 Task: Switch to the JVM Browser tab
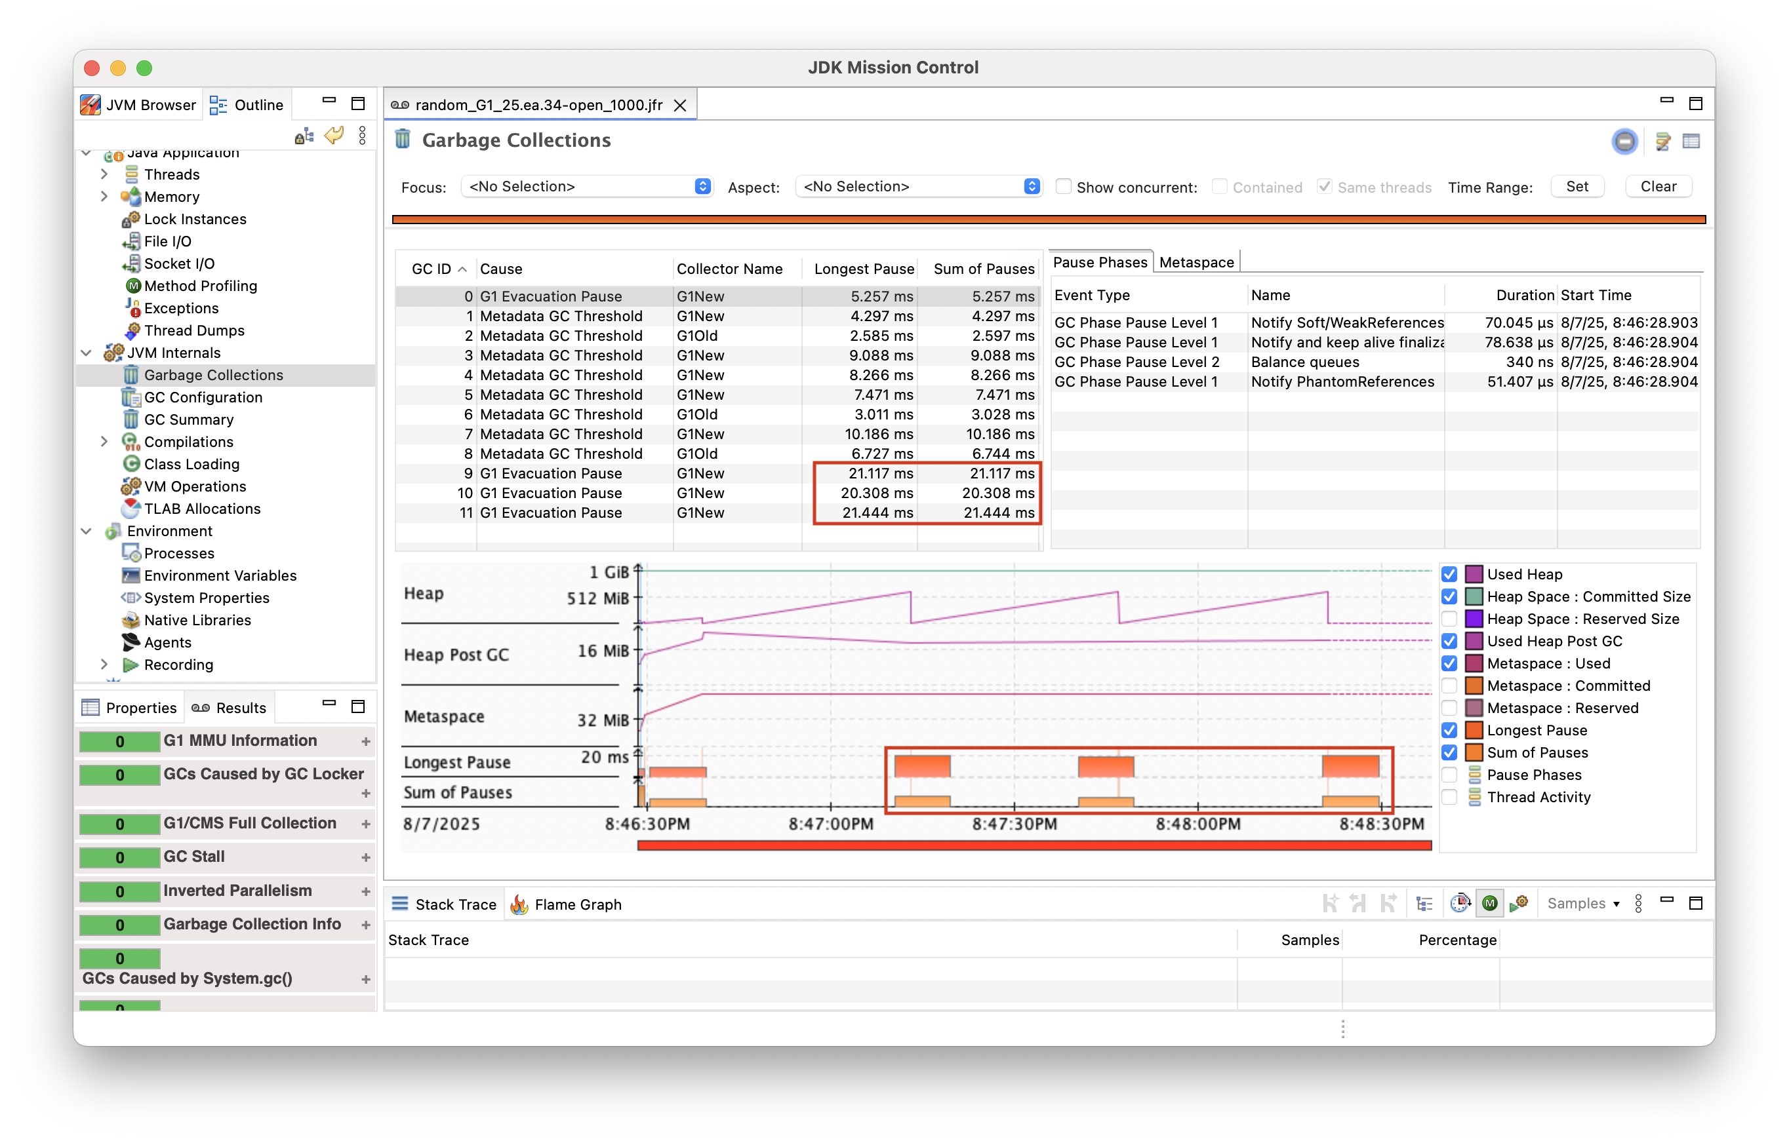pos(139,105)
